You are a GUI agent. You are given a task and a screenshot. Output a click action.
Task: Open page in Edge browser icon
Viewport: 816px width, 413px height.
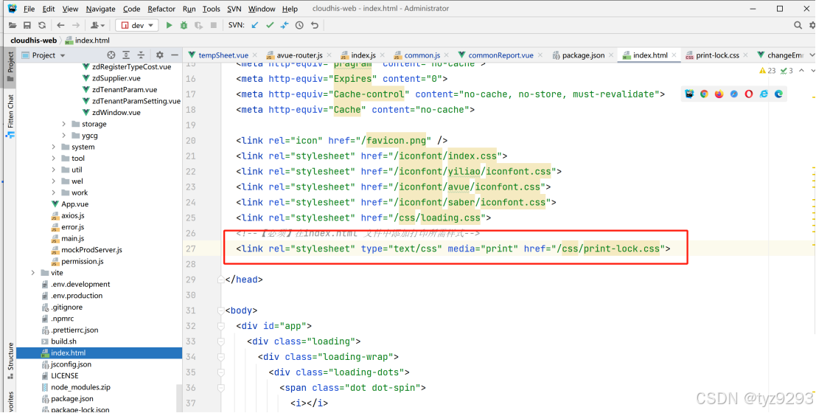coord(778,94)
